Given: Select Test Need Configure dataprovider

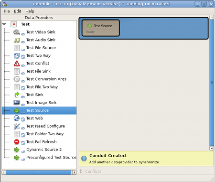Looking at the screenshot, I should click(x=45, y=126).
